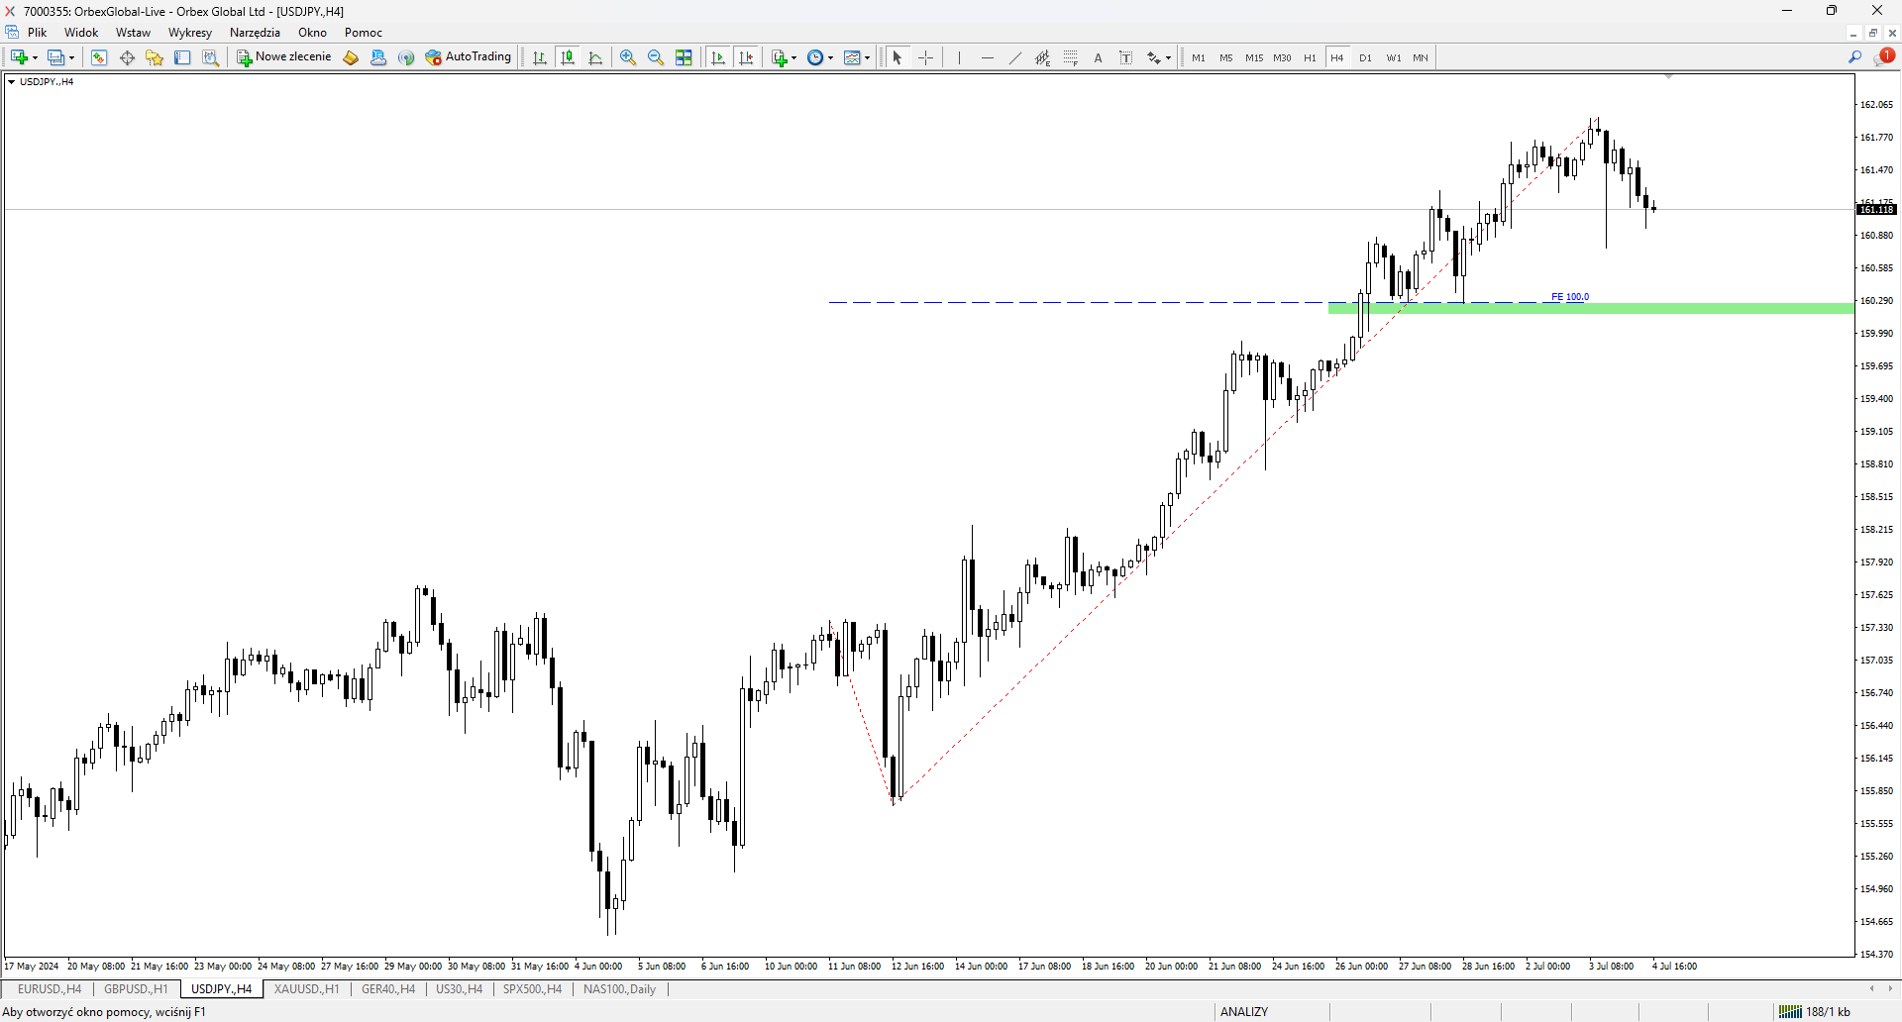Open notifications bubble with red badge
Screen dimensions: 1902x1022
click(1884, 56)
